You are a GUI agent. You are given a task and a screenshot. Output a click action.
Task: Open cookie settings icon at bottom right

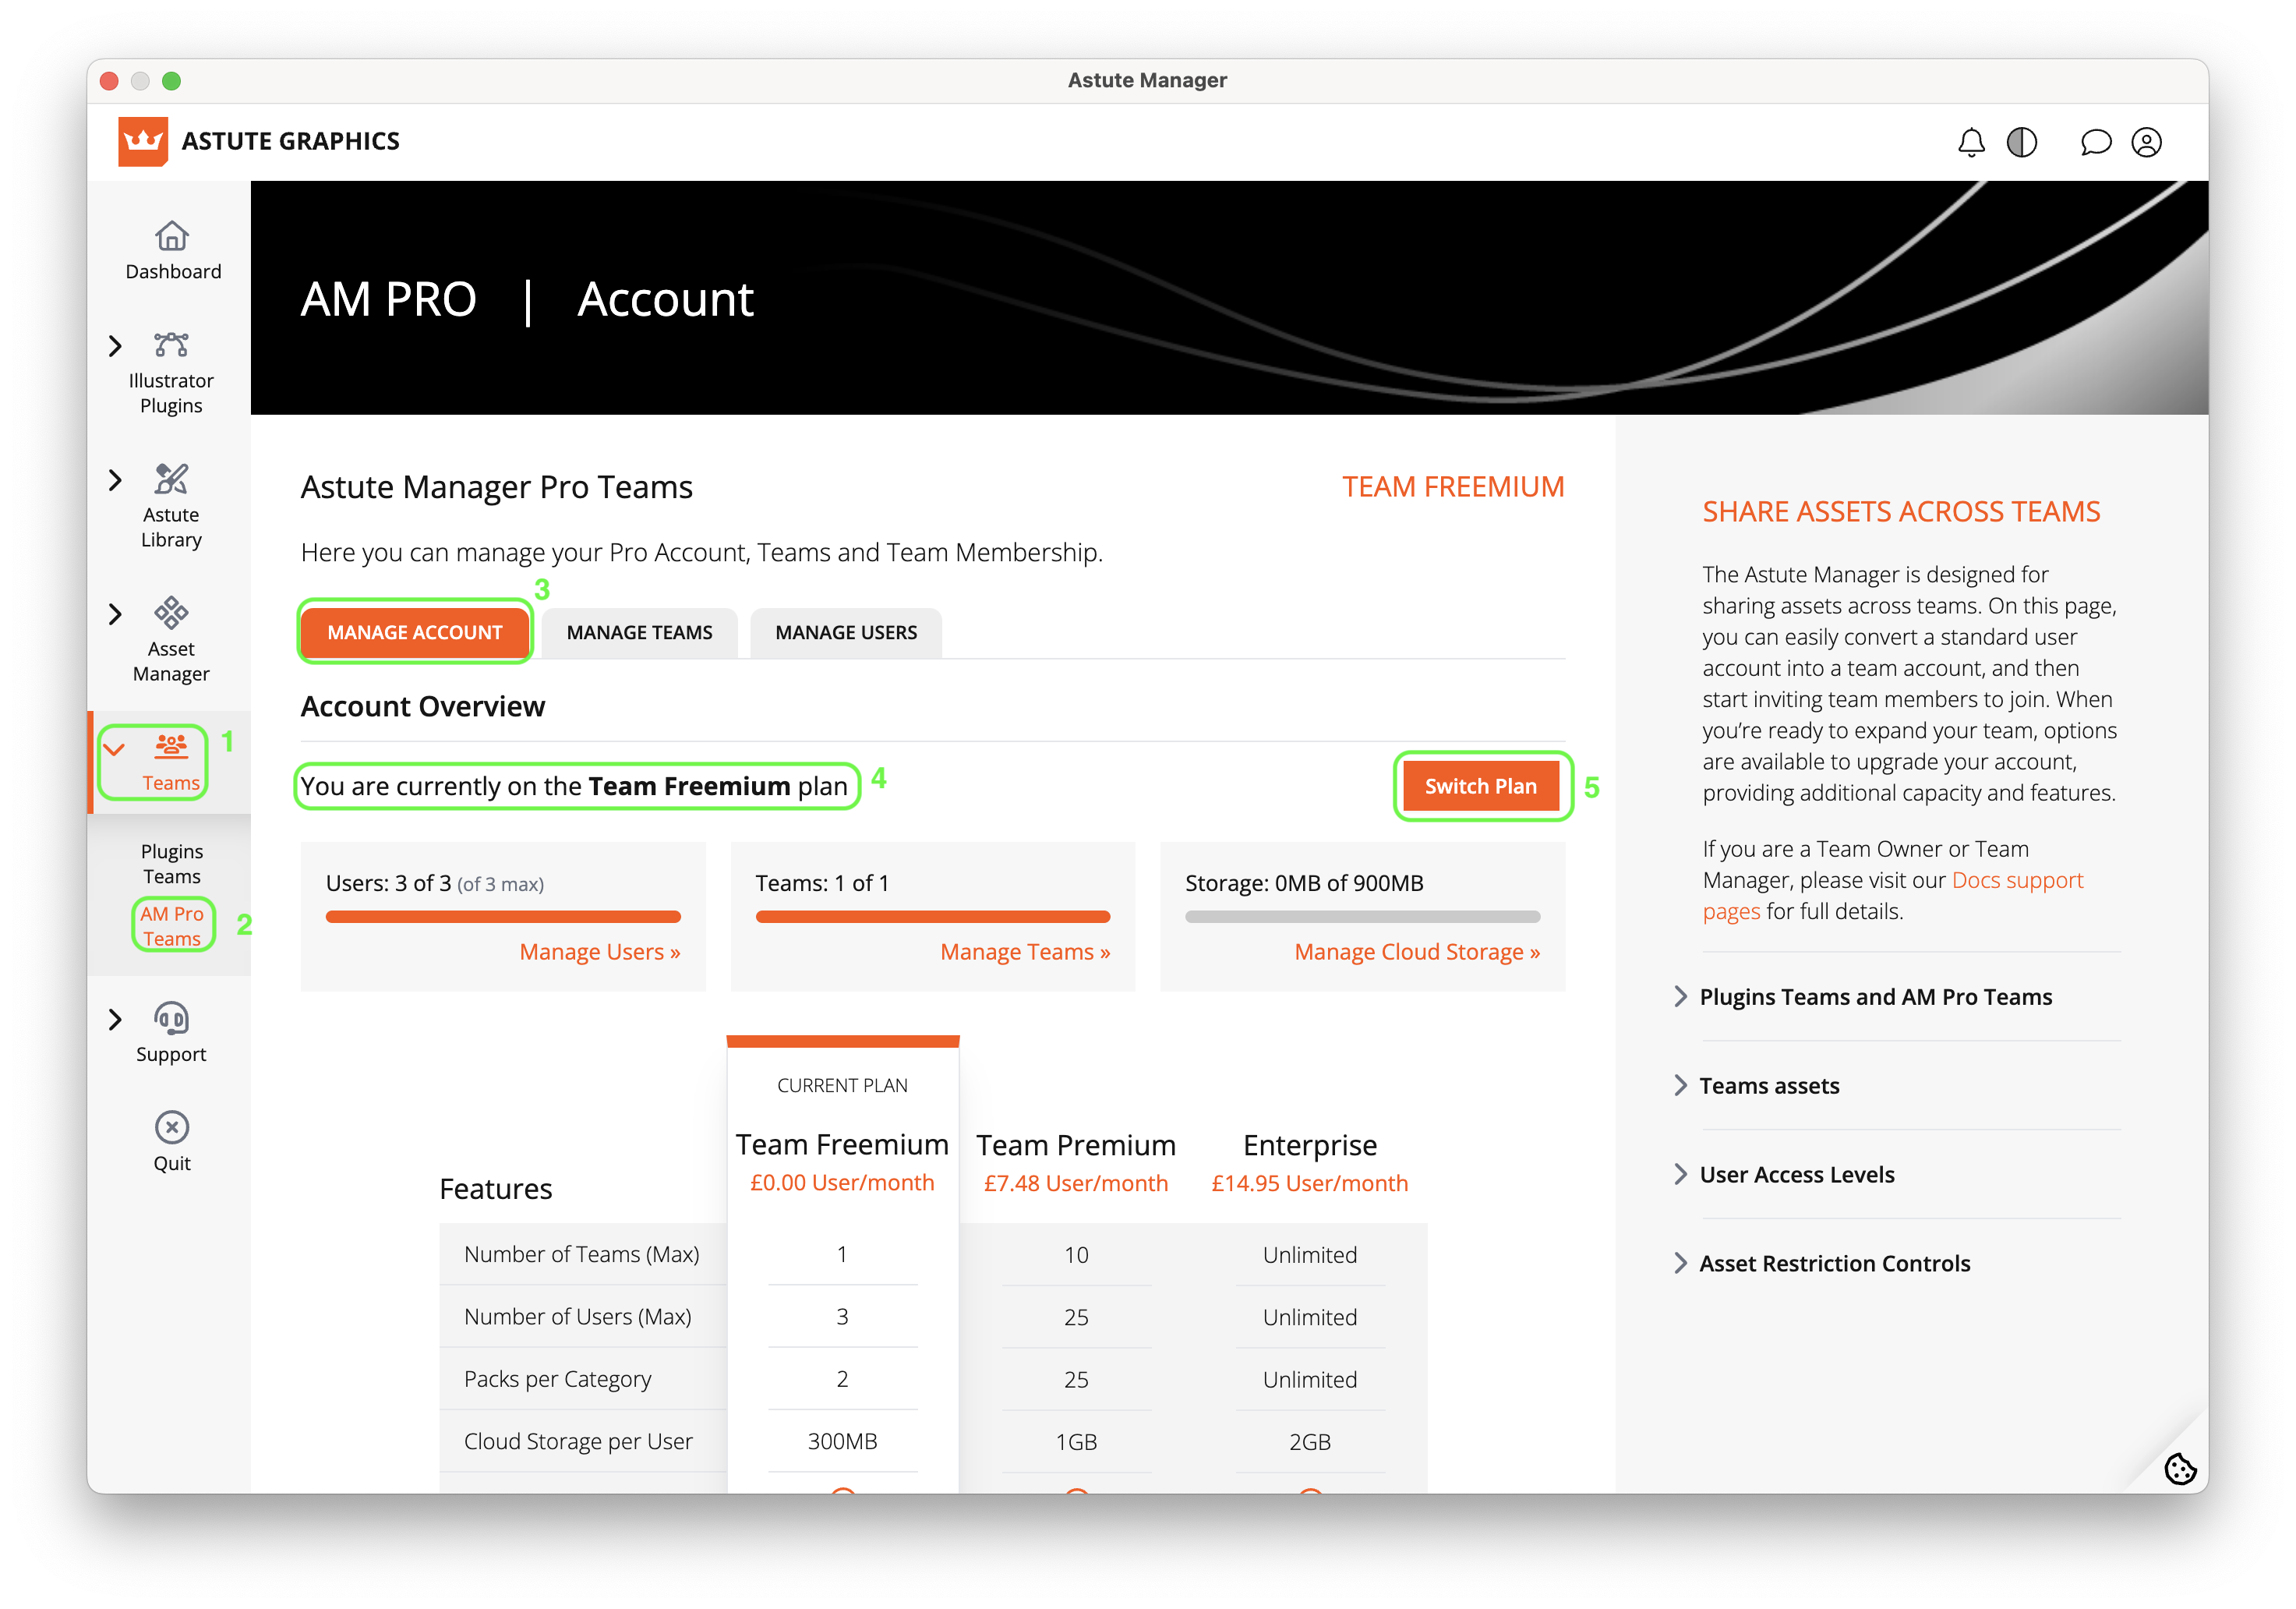2179,1469
